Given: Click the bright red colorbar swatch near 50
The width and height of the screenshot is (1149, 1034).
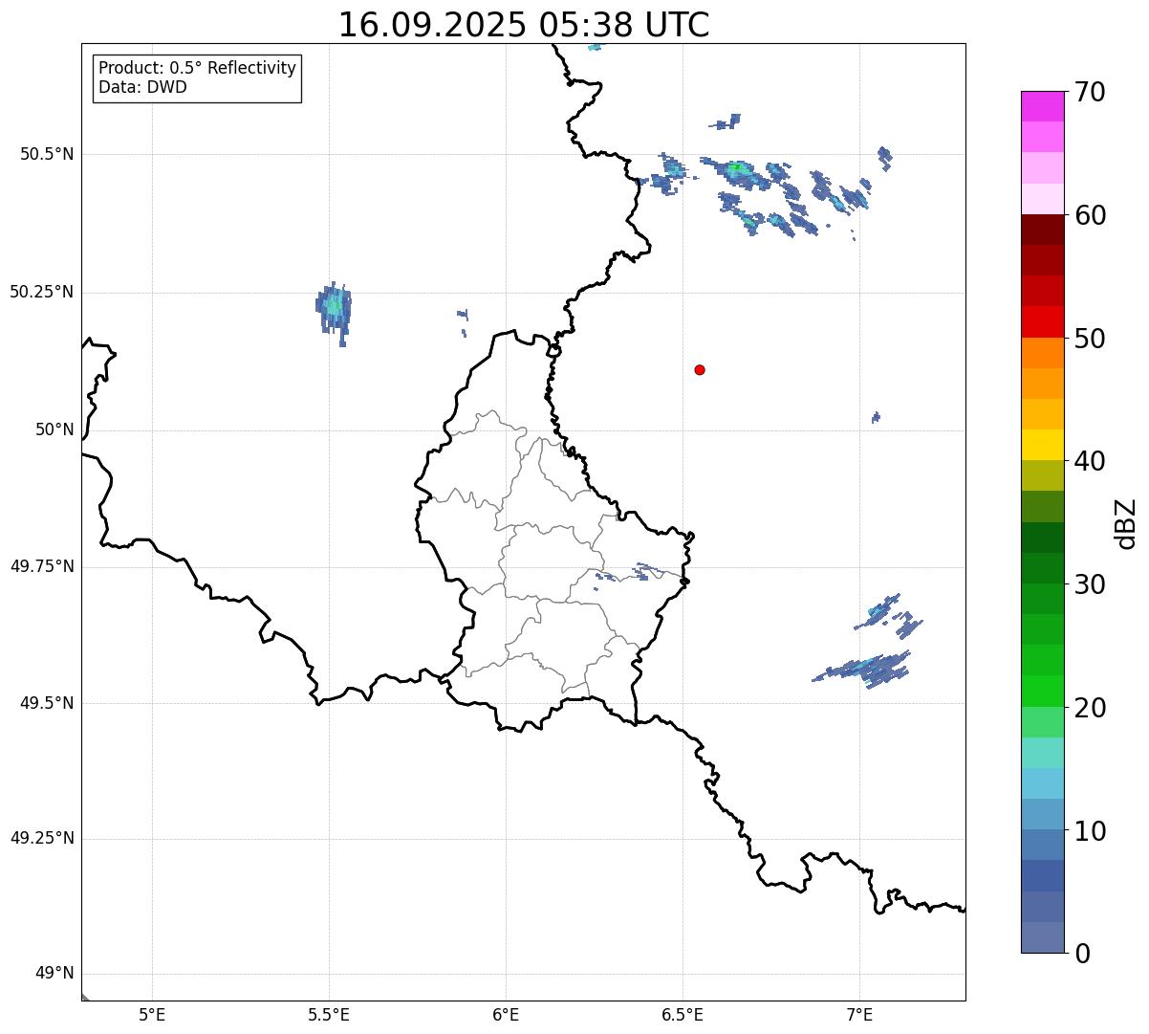Looking at the screenshot, I should (1043, 321).
